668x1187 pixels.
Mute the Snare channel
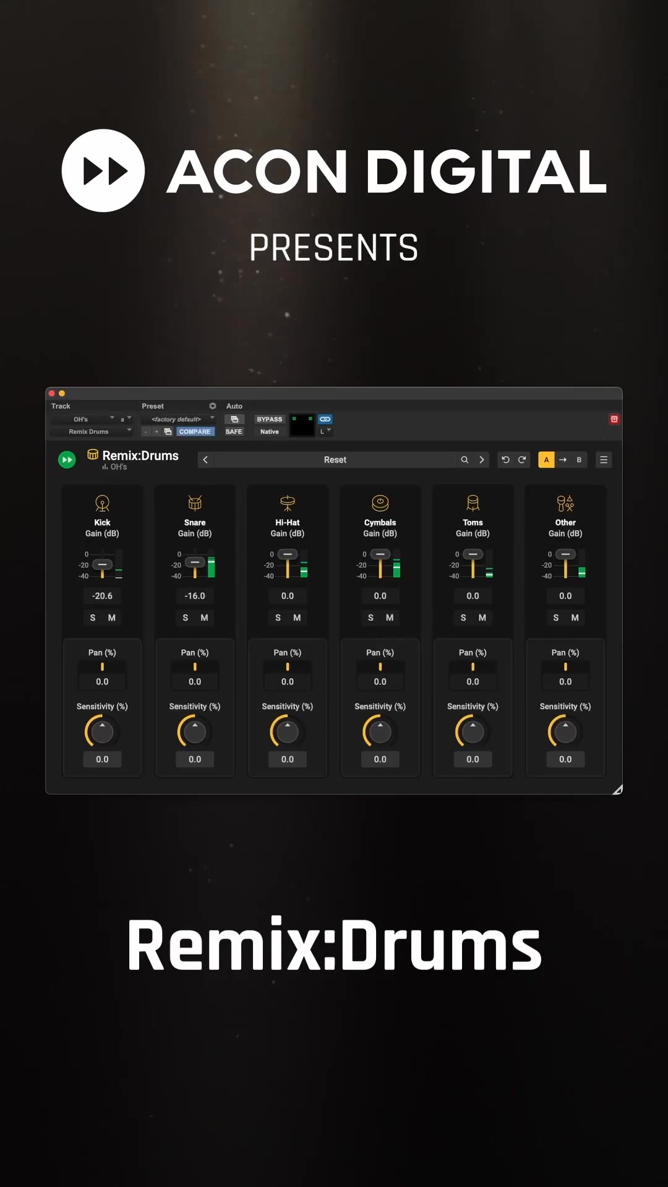205,618
